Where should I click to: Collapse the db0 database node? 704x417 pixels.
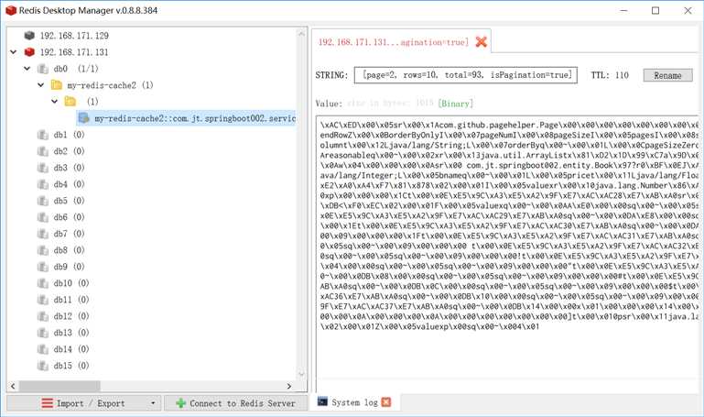[x=27, y=69]
